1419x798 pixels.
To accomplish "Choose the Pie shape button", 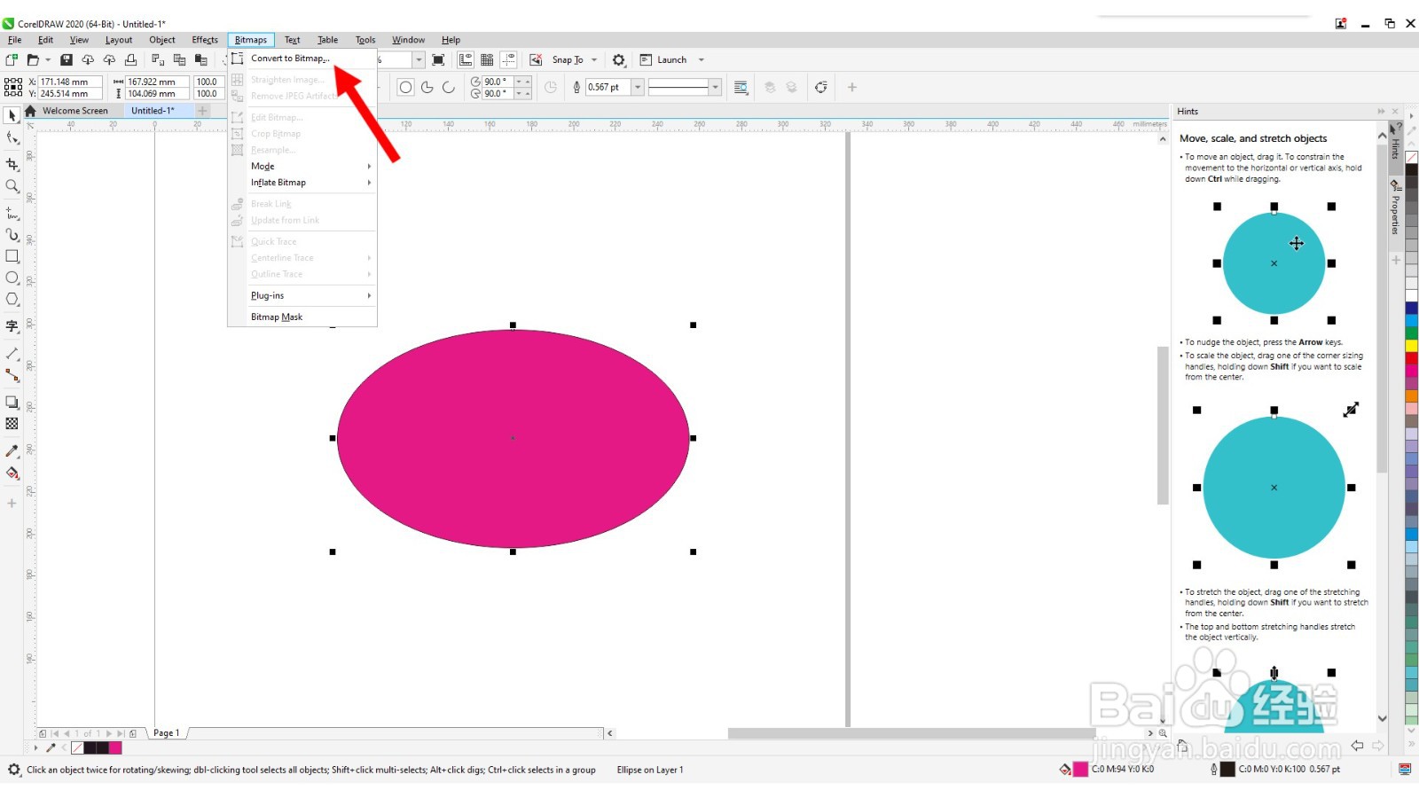I will 427,87.
